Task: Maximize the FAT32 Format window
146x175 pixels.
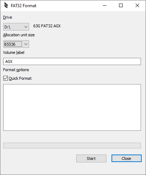Action: pyautogui.click(x=121, y=5)
